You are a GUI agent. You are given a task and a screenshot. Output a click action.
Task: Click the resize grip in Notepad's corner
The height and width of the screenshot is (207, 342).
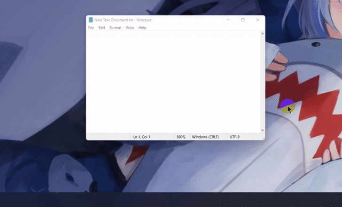click(x=263, y=138)
